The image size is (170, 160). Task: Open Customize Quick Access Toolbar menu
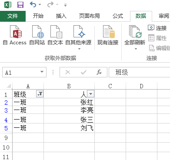pos(65,5)
